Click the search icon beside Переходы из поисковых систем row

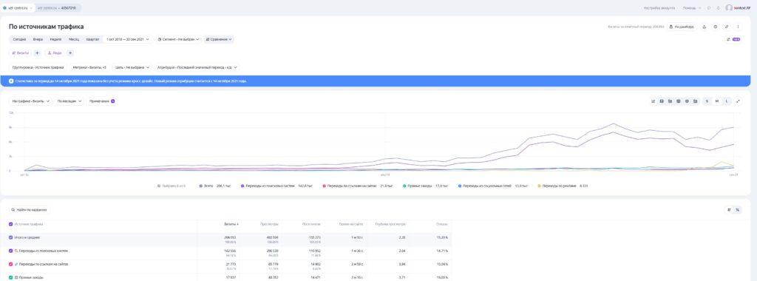(16, 251)
